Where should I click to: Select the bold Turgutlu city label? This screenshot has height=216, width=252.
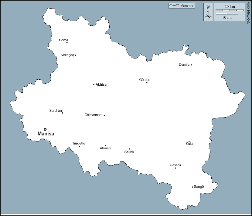point(79,143)
